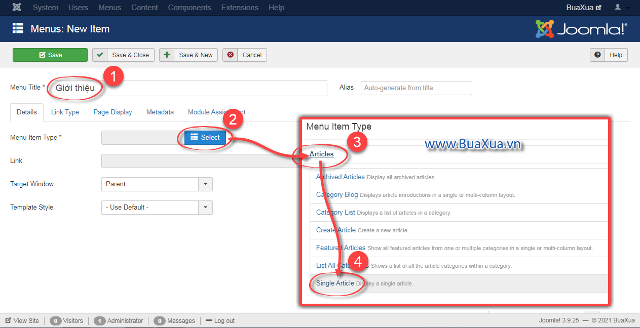Open the Target Window dropdown
The height and width of the screenshot is (328, 640).
click(x=157, y=184)
